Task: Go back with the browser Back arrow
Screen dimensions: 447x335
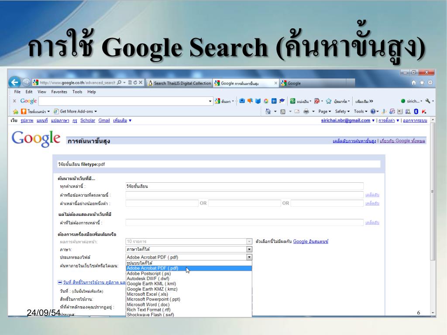Action: pyautogui.click(x=14, y=82)
